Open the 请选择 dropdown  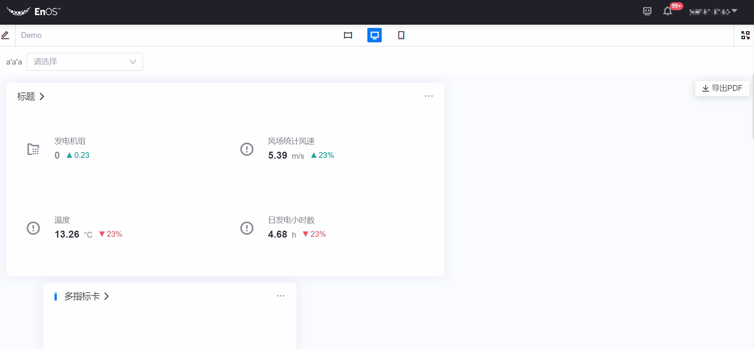click(85, 62)
